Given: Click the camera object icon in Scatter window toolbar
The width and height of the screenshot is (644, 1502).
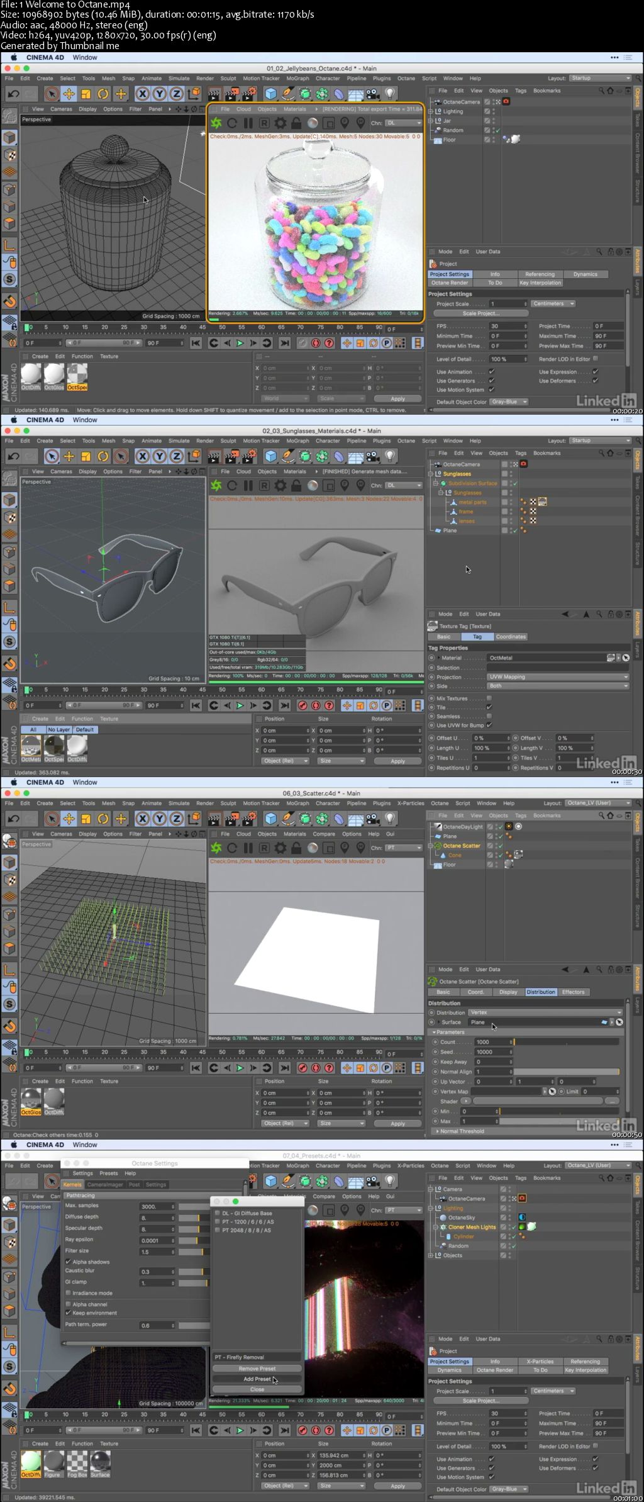Looking at the screenshot, I should 373,819.
